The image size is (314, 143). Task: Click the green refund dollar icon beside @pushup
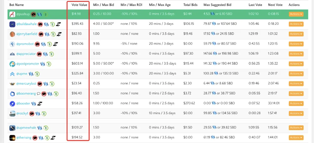click(46, 14)
